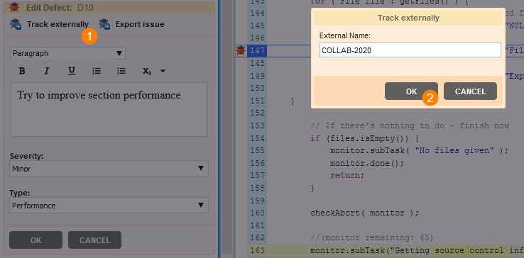The width and height of the screenshot is (524, 258).
Task: Open the Severity dropdown showing Minor
Action: (x=109, y=169)
